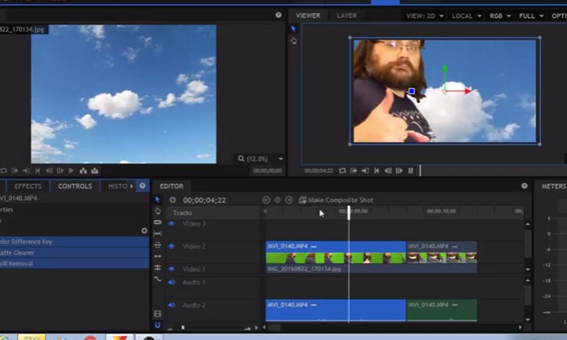
Task: Click the timeline zoom slider handle below tracks
Action: [x=183, y=327]
